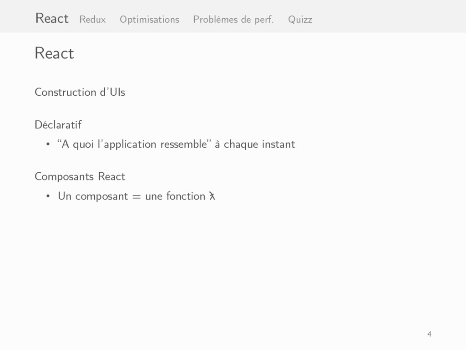466x350 pixels.
Task: Open the Quizz section link
Action: [x=300, y=20]
